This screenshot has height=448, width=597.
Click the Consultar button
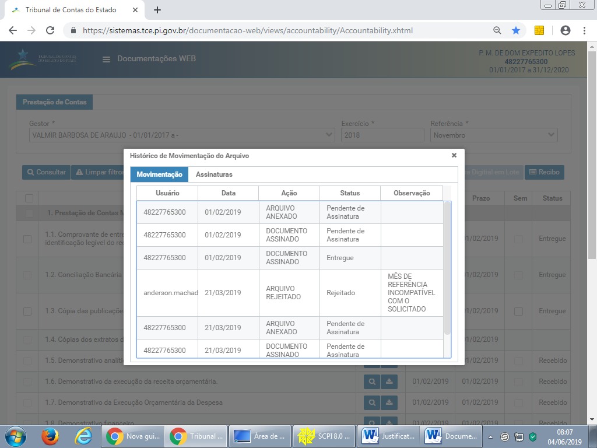click(46, 172)
